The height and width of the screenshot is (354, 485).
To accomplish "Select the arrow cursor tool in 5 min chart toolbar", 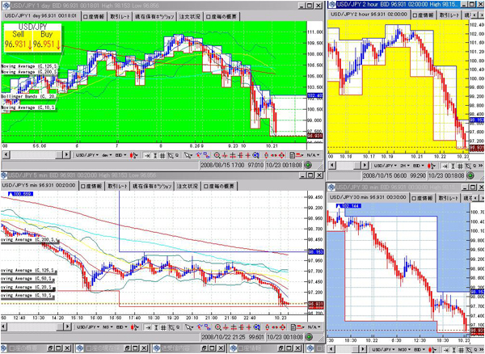I will (x=188, y=327).
